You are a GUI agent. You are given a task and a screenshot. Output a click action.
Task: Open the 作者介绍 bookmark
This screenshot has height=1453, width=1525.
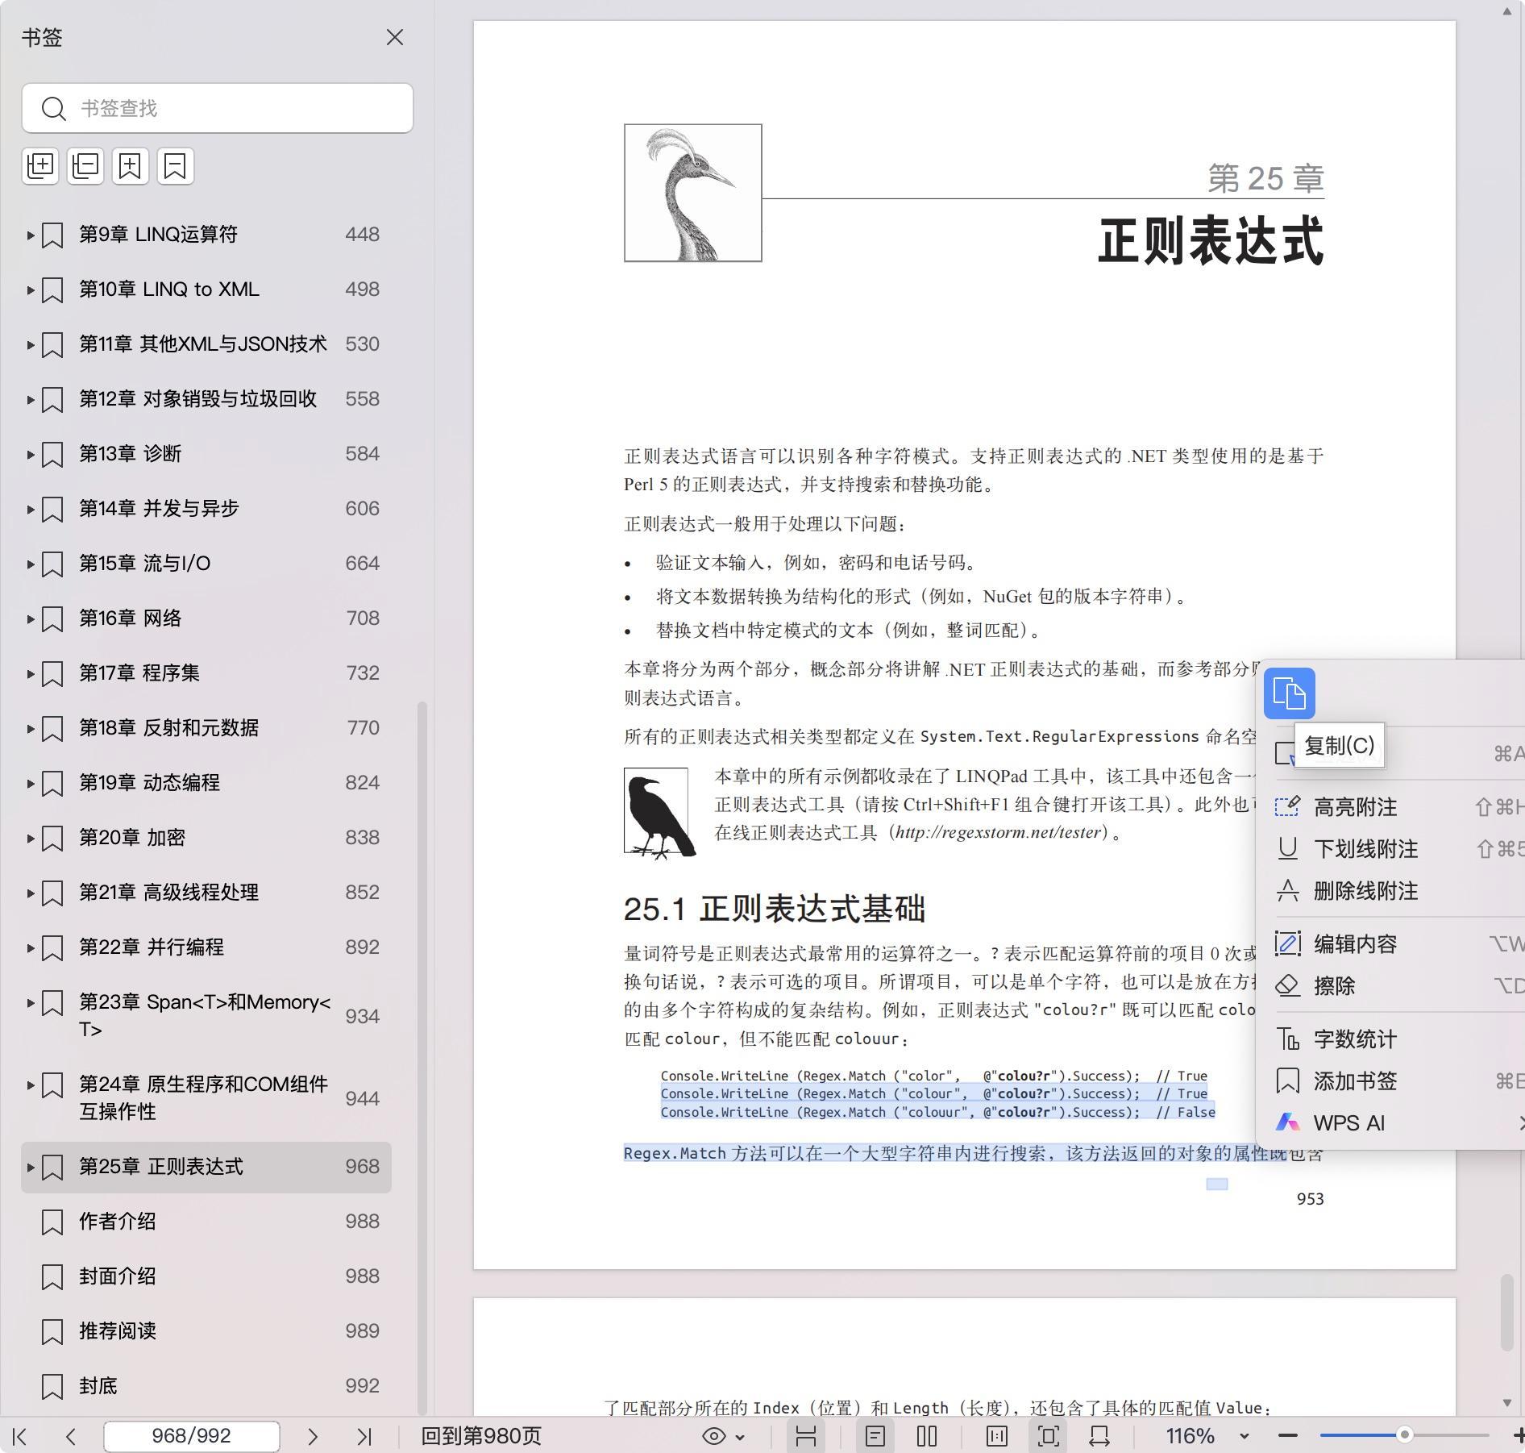(x=118, y=1222)
